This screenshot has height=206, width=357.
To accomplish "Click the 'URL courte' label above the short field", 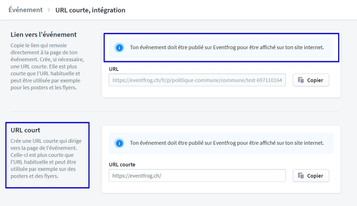I will tap(122, 165).
